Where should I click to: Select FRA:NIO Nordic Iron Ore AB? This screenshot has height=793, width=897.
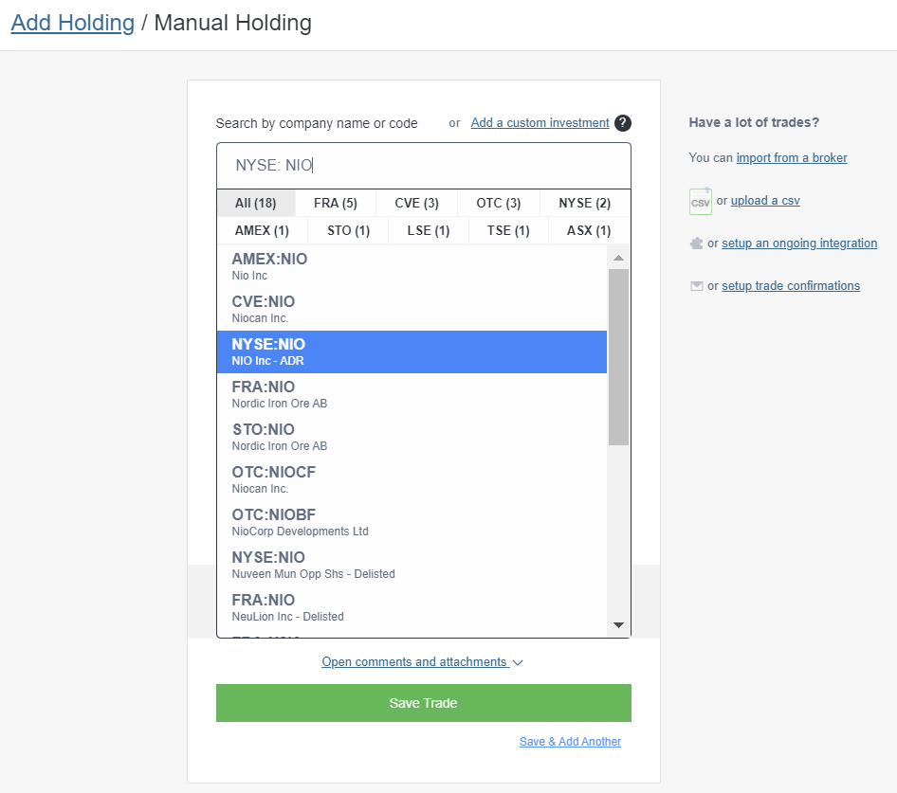pyautogui.click(x=412, y=394)
